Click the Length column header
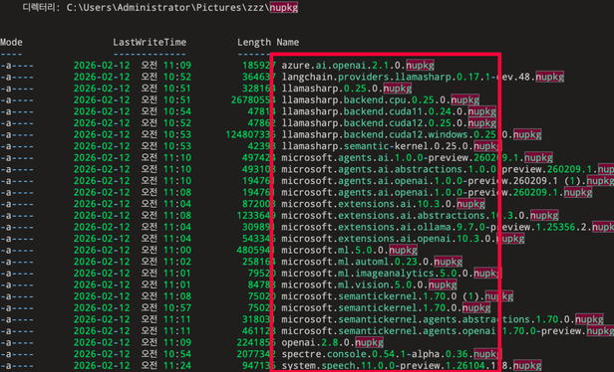 (254, 42)
